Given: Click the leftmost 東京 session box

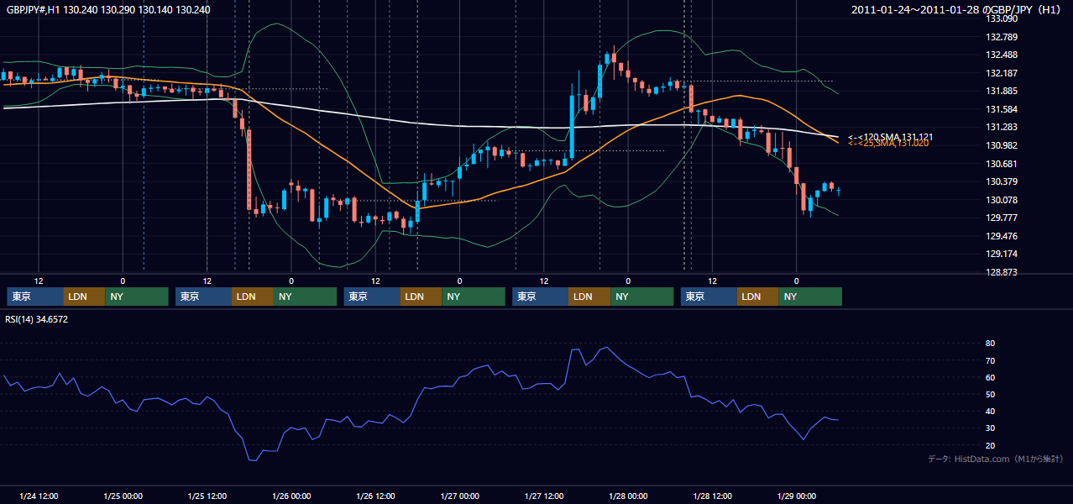Looking at the screenshot, I should pyautogui.click(x=35, y=297).
